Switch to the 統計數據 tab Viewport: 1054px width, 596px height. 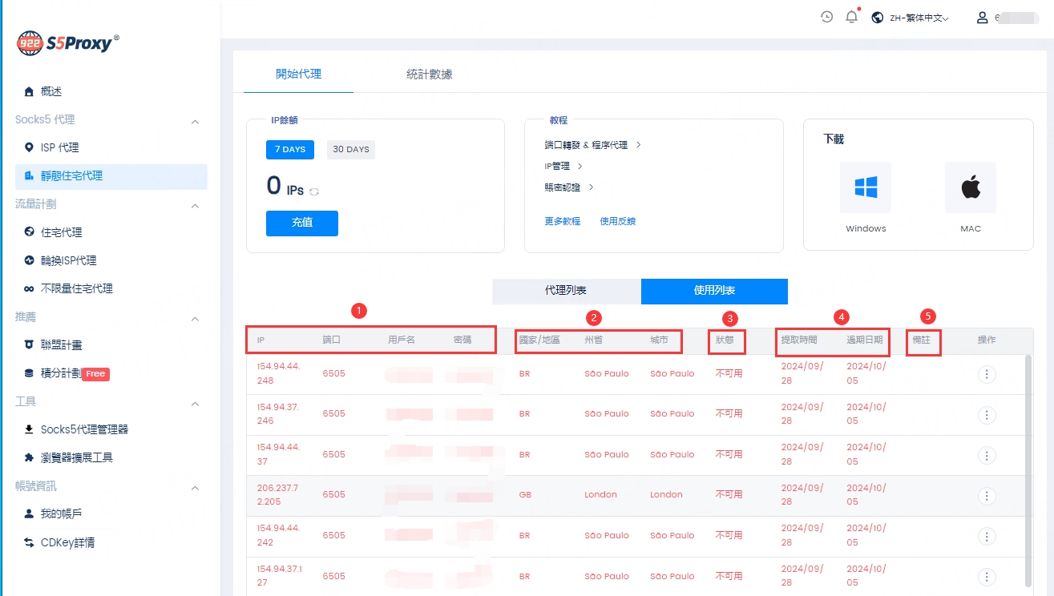point(429,74)
